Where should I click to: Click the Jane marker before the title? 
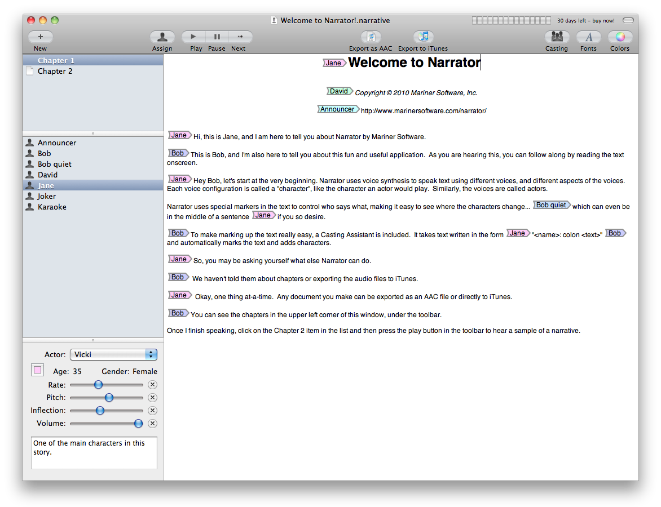(x=334, y=63)
